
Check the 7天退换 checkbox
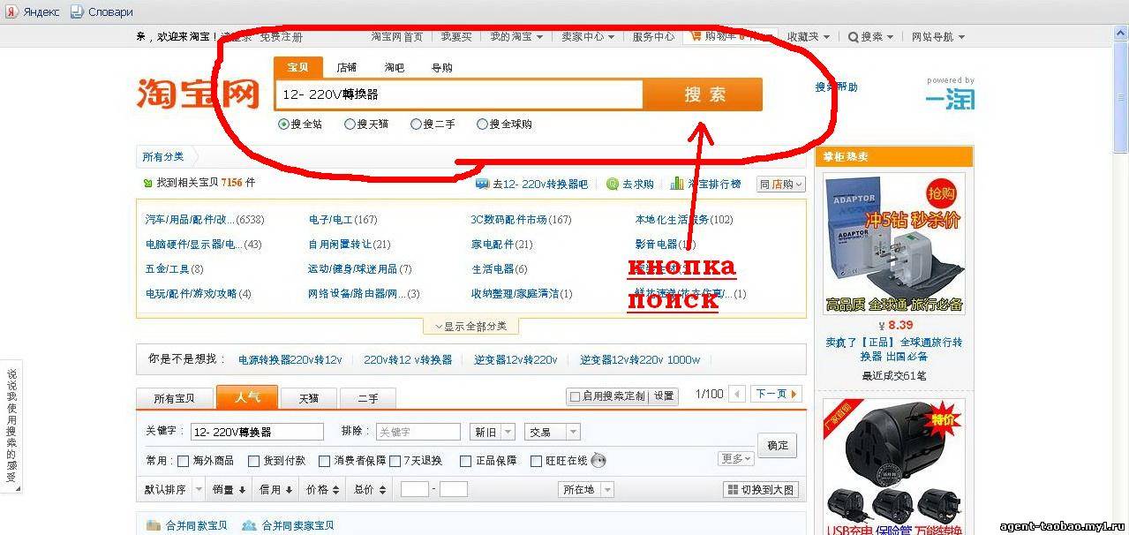pos(395,461)
